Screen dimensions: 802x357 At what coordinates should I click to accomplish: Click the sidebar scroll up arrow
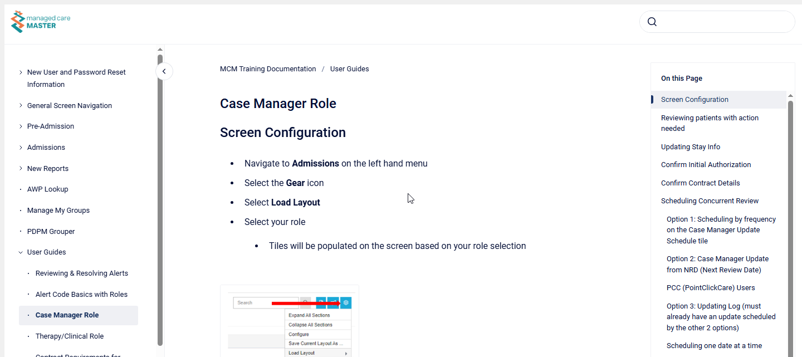point(160,50)
